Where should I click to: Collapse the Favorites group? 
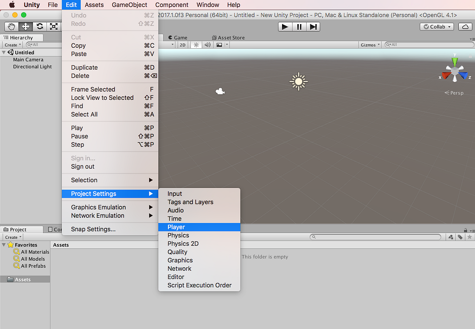pyautogui.click(x=4, y=245)
